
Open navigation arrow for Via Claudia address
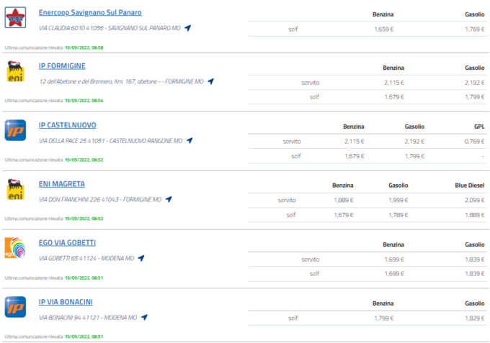pos(188,28)
